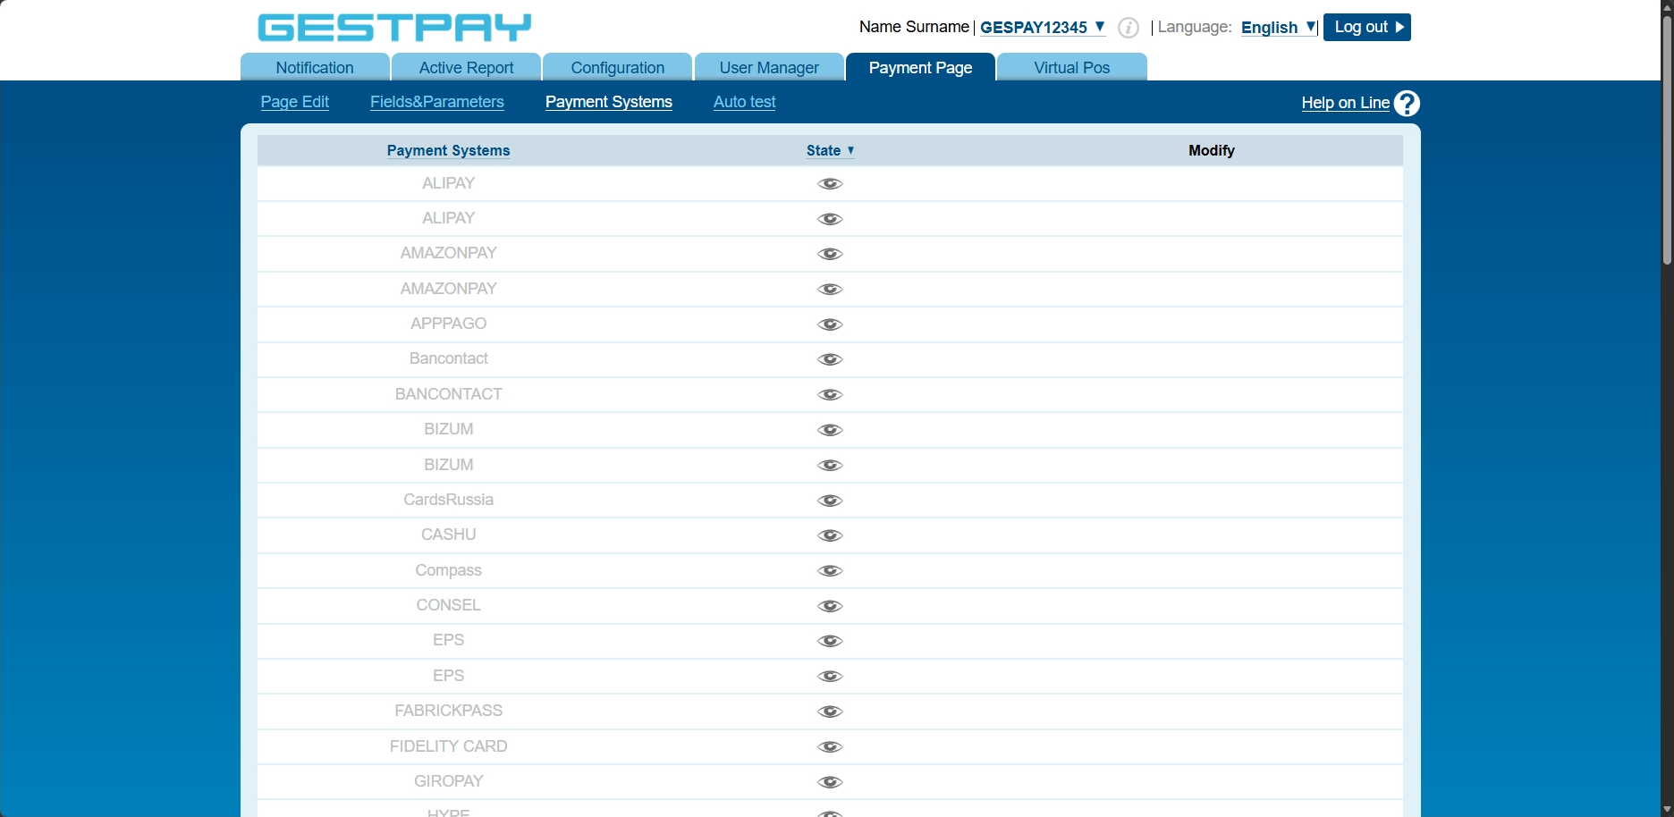Toggle the FIDELITY CARD state eye icon
This screenshot has width=1674, height=817.
tap(830, 747)
